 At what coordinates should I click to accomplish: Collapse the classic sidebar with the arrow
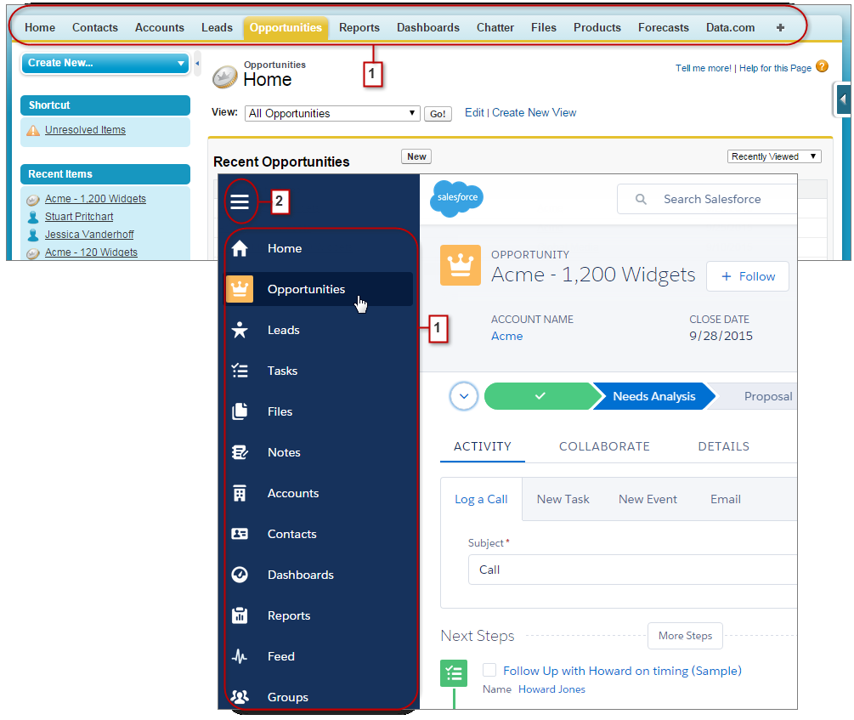(x=197, y=63)
